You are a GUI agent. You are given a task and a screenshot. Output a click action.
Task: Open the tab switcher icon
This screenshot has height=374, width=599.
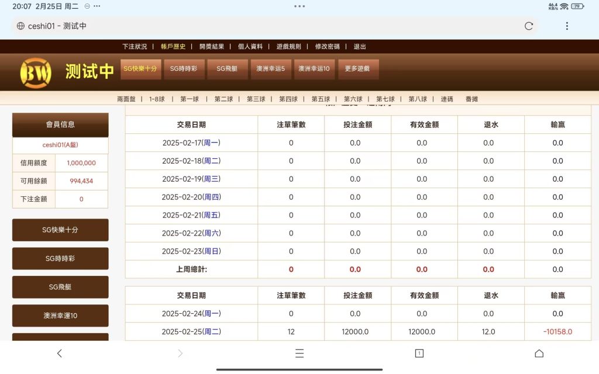[419, 354]
